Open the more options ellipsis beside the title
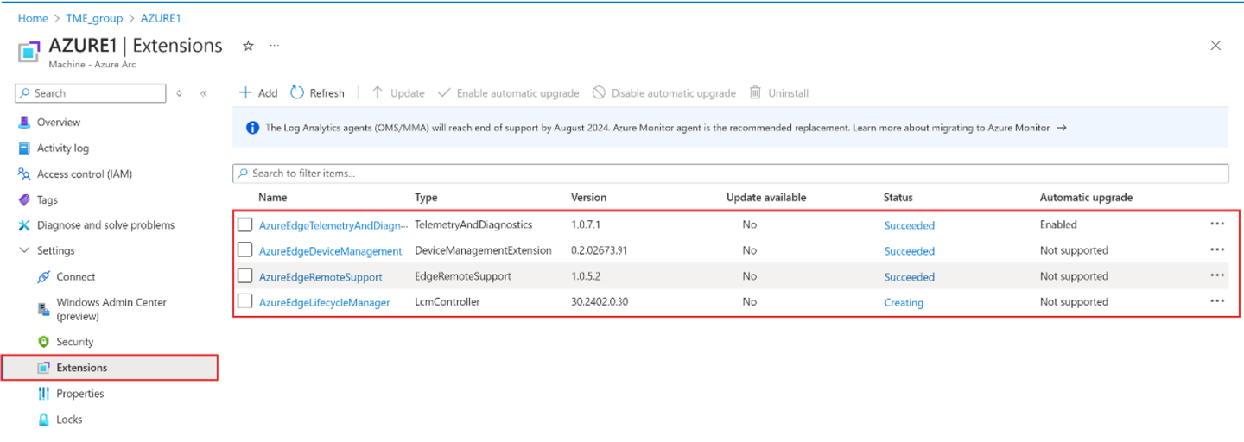This screenshot has height=442, width=1244. 275,47
